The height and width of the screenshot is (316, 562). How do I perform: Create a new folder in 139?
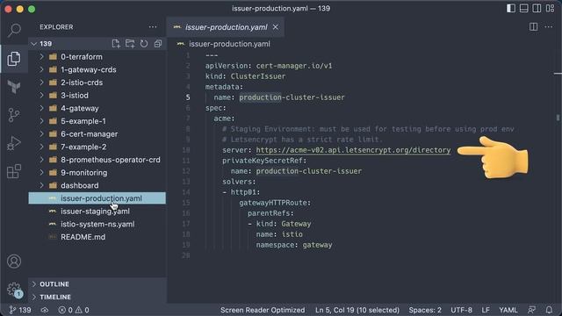pos(130,44)
